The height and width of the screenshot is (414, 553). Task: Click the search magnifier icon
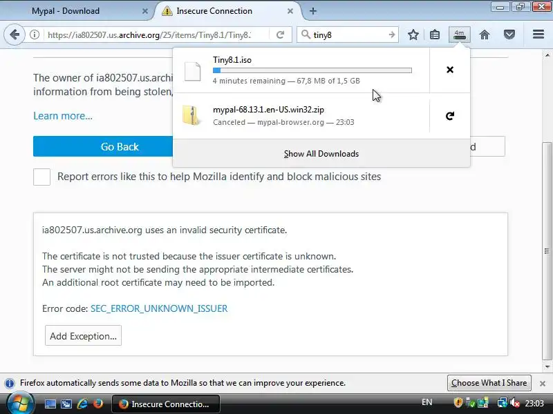point(306,34)
